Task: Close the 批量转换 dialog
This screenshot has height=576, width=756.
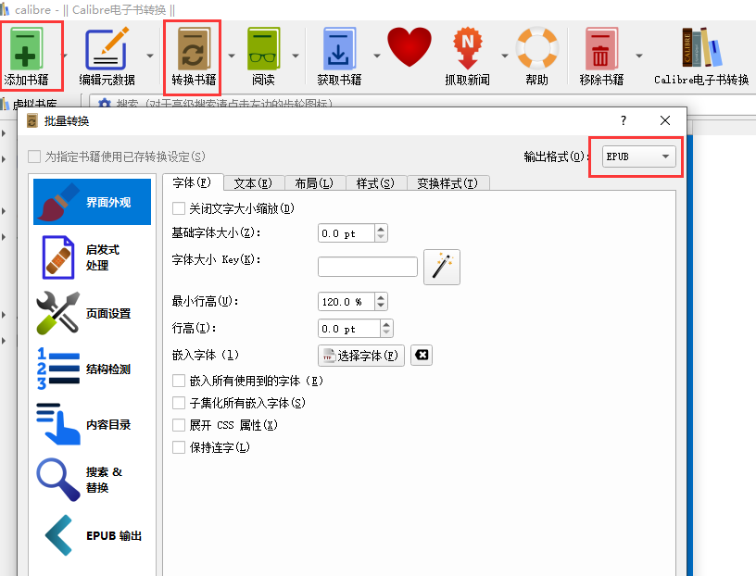Action: pos(665,120)
